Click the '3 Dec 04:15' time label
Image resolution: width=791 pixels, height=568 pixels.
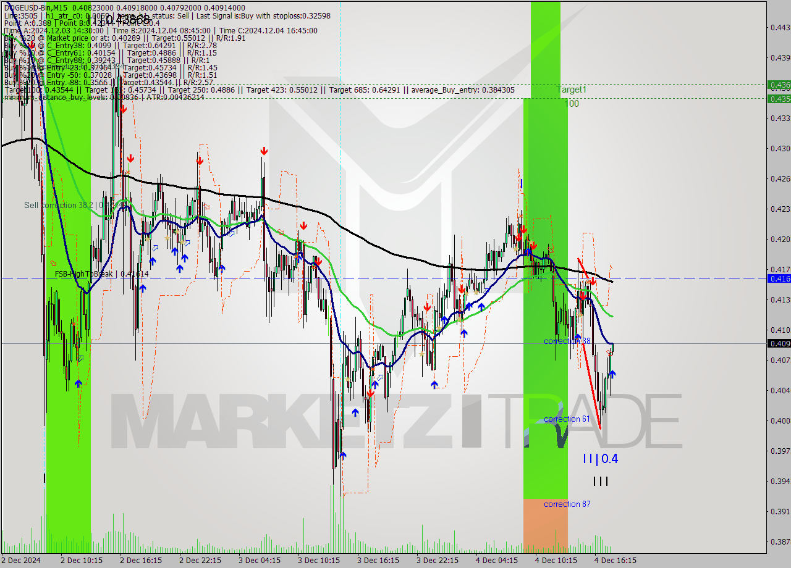[x=260, y=560]
